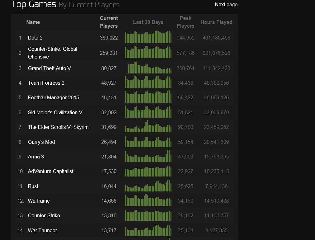Open Counter-Strike: Global Offensive stats
Screen dimensions: 315x240
pyautogui.click(x=52, y=53)
